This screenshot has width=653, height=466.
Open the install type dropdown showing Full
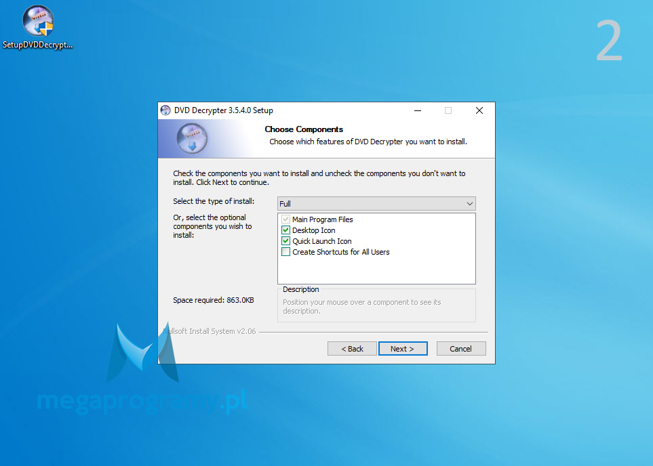[376, 203]
